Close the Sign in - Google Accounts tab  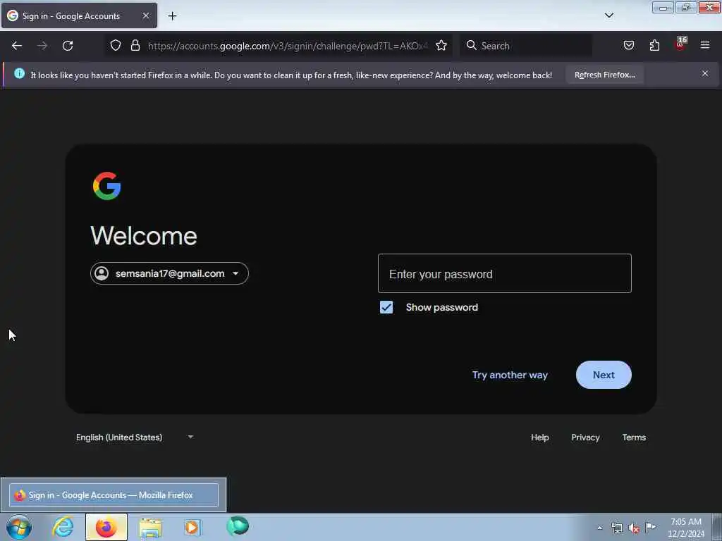(x=145, y=15)
